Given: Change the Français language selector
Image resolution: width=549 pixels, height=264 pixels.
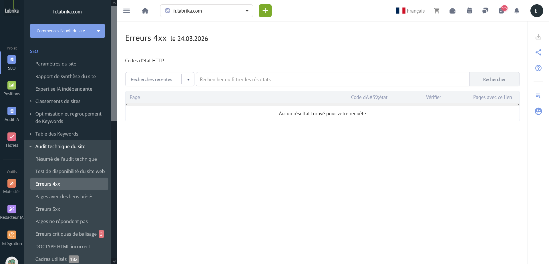Looking at the screenshot, I should click(410, 11).
